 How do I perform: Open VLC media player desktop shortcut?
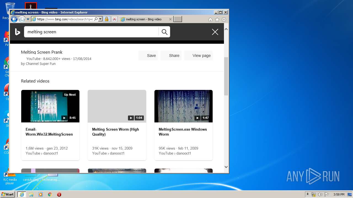point(10,178)
